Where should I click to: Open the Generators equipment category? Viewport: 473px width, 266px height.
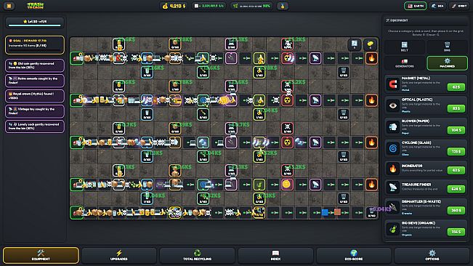click(404, 63)
